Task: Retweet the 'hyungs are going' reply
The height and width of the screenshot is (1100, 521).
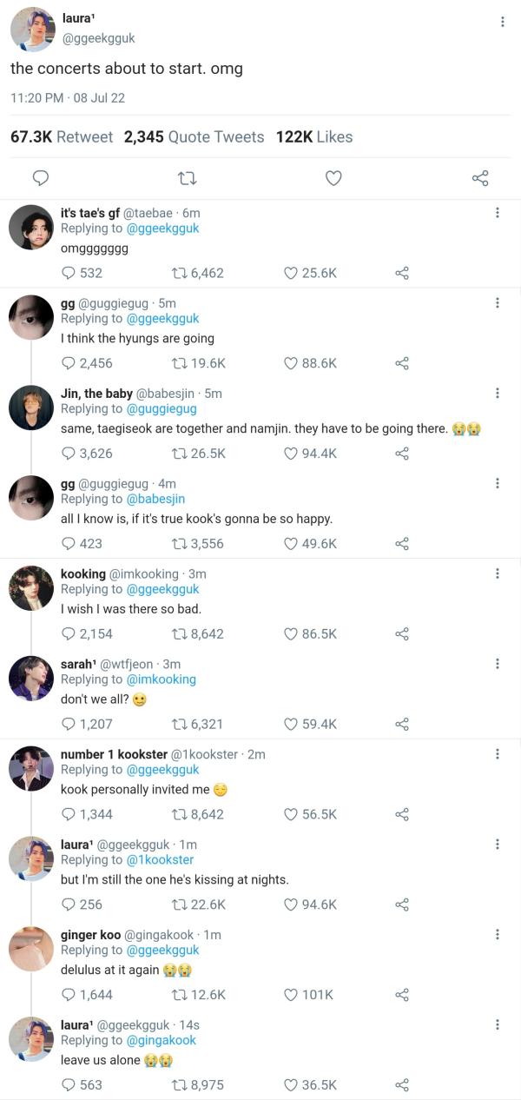Action: point(181,363)
